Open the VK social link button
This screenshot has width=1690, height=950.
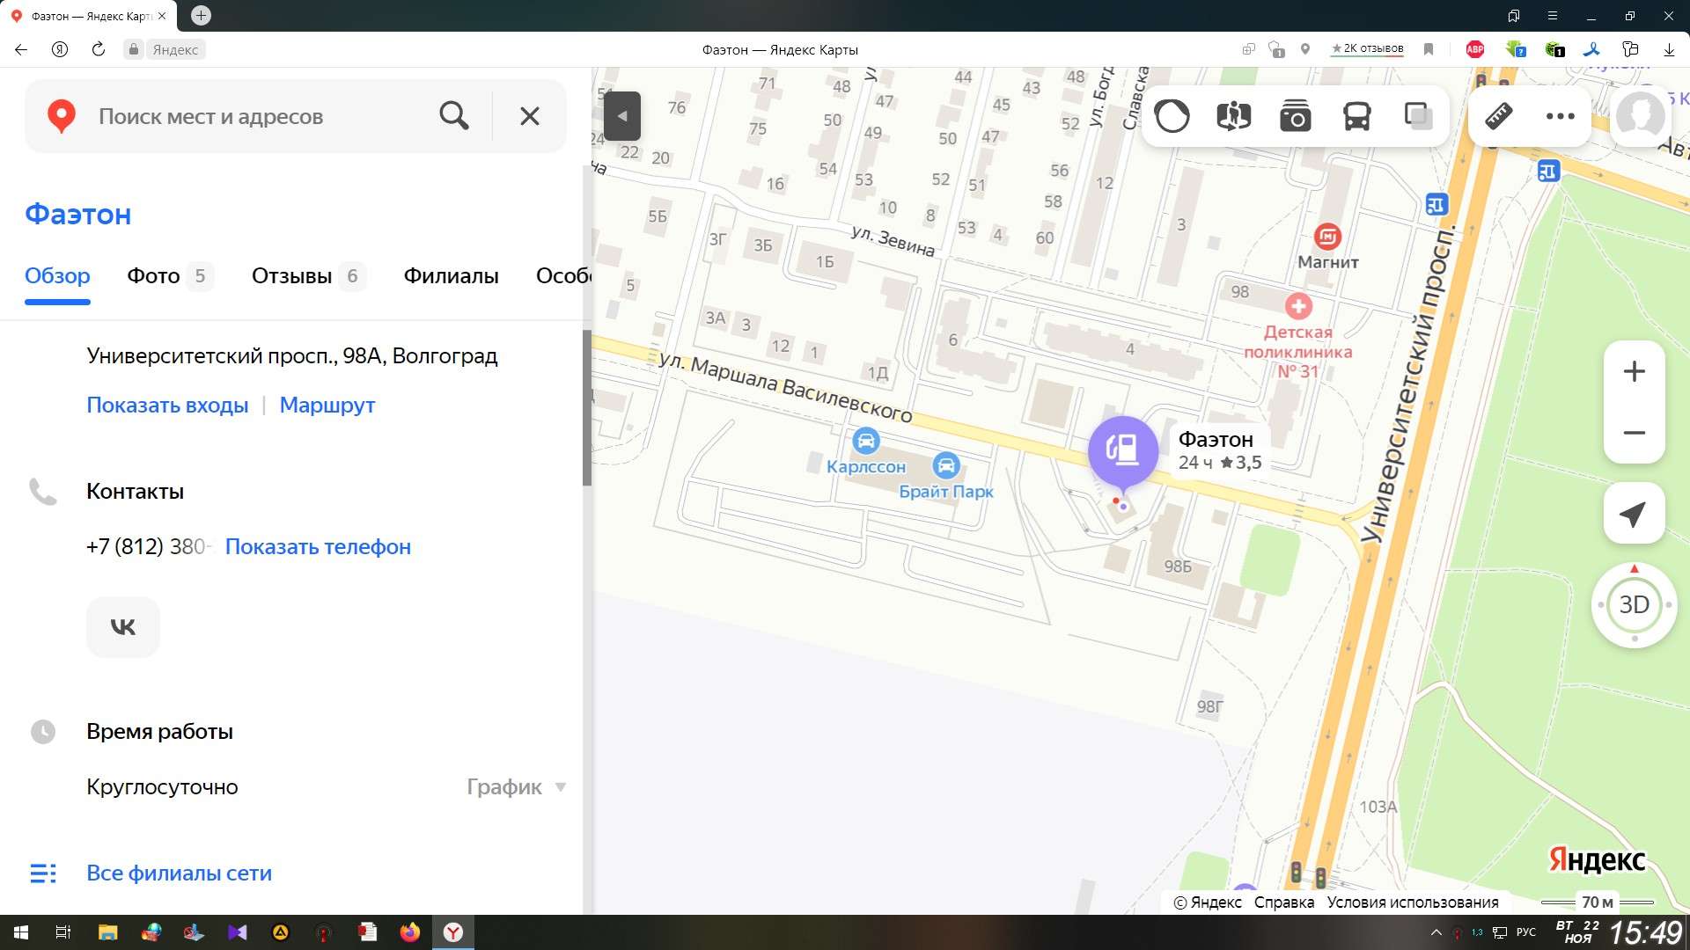pos(123,627)
